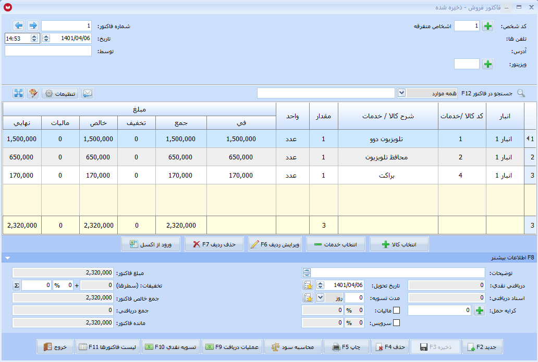The height and width of the screenshot is (362, 538).
Task: Adjust invoice date 1401/04/06 spinner at top
Action: coord(46,39)
